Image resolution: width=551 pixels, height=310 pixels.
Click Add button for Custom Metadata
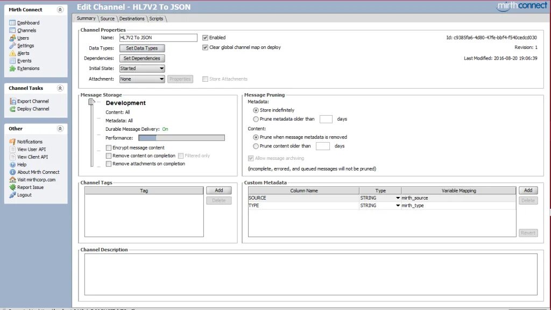(528, 190)
